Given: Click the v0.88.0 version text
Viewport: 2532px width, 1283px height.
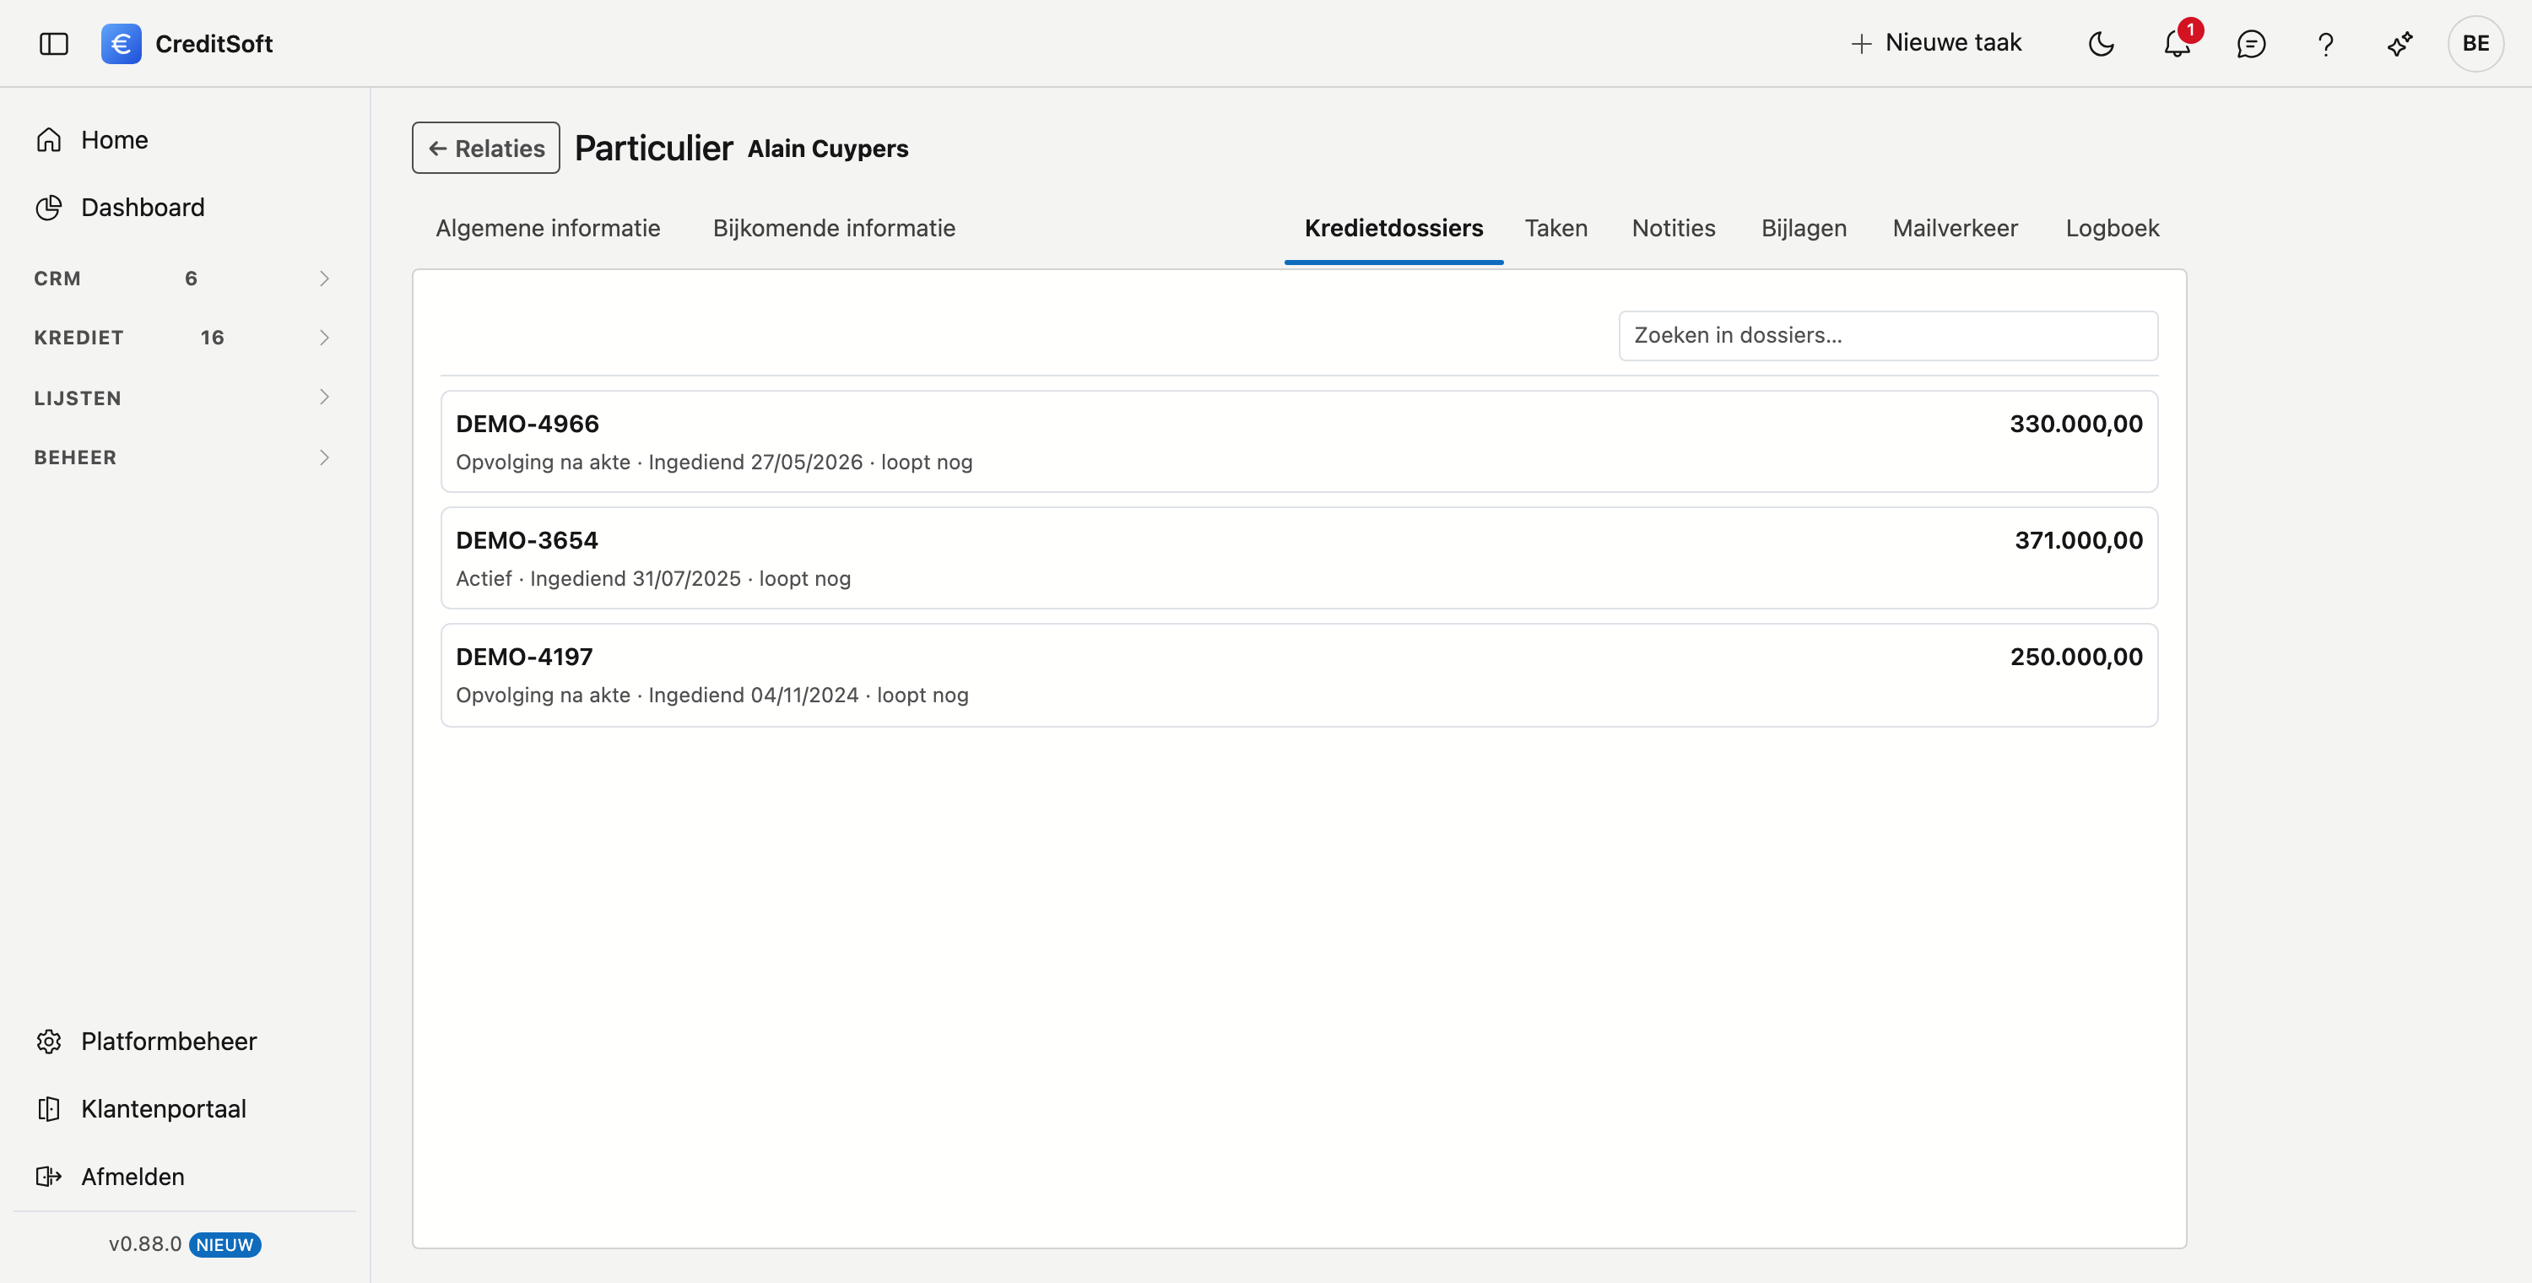Looking at the screenshot, I should pyautogui.click(x=145, y=1243).
